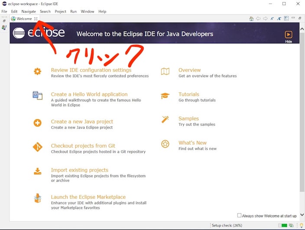Click the Eclipse icon in window title bar
305x230 pixels.
coord(4,4)
